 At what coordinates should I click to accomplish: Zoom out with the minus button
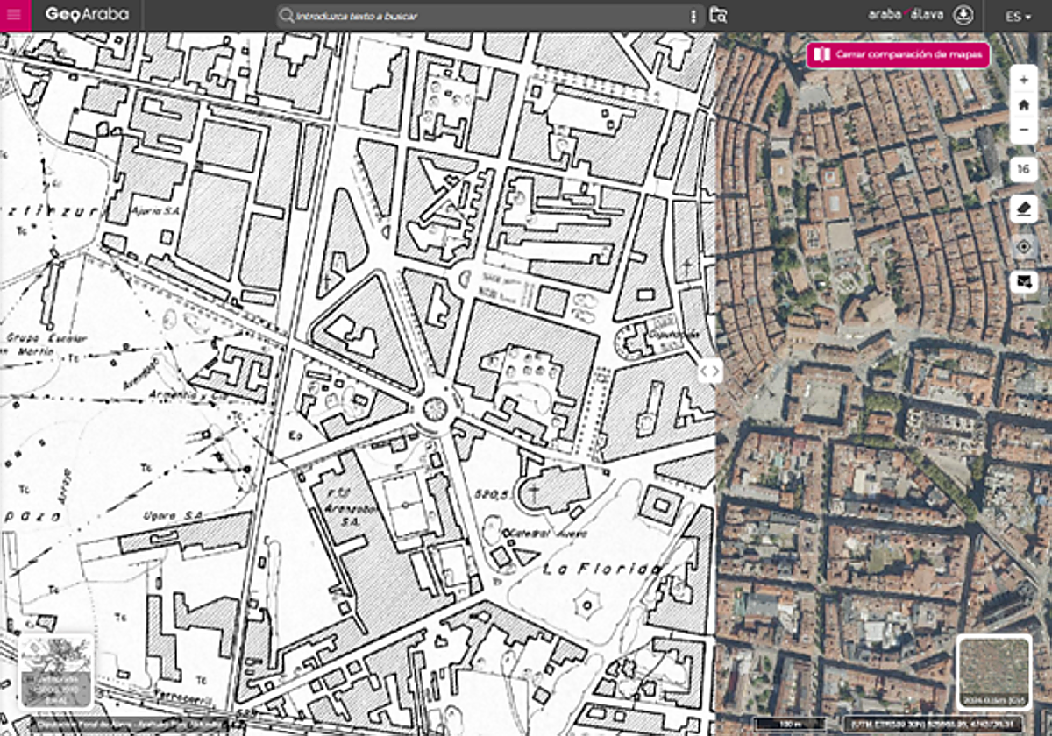[x=1023, y=131]
